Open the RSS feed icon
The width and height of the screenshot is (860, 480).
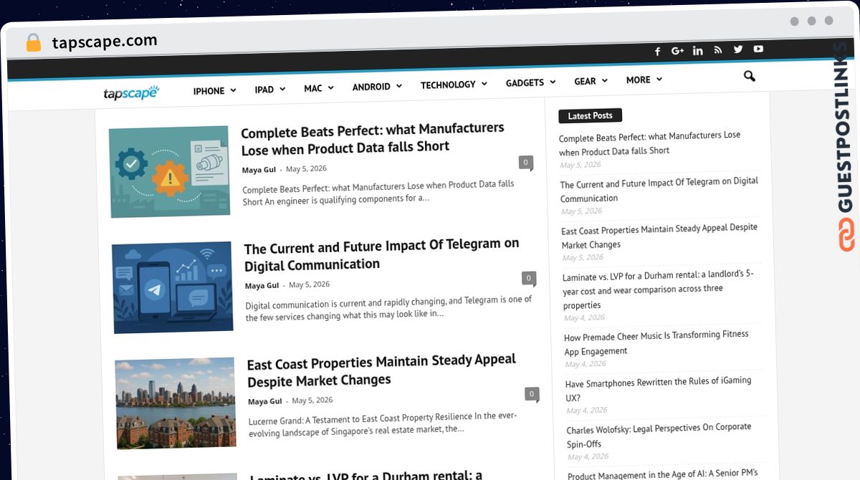tap(717, 49)
